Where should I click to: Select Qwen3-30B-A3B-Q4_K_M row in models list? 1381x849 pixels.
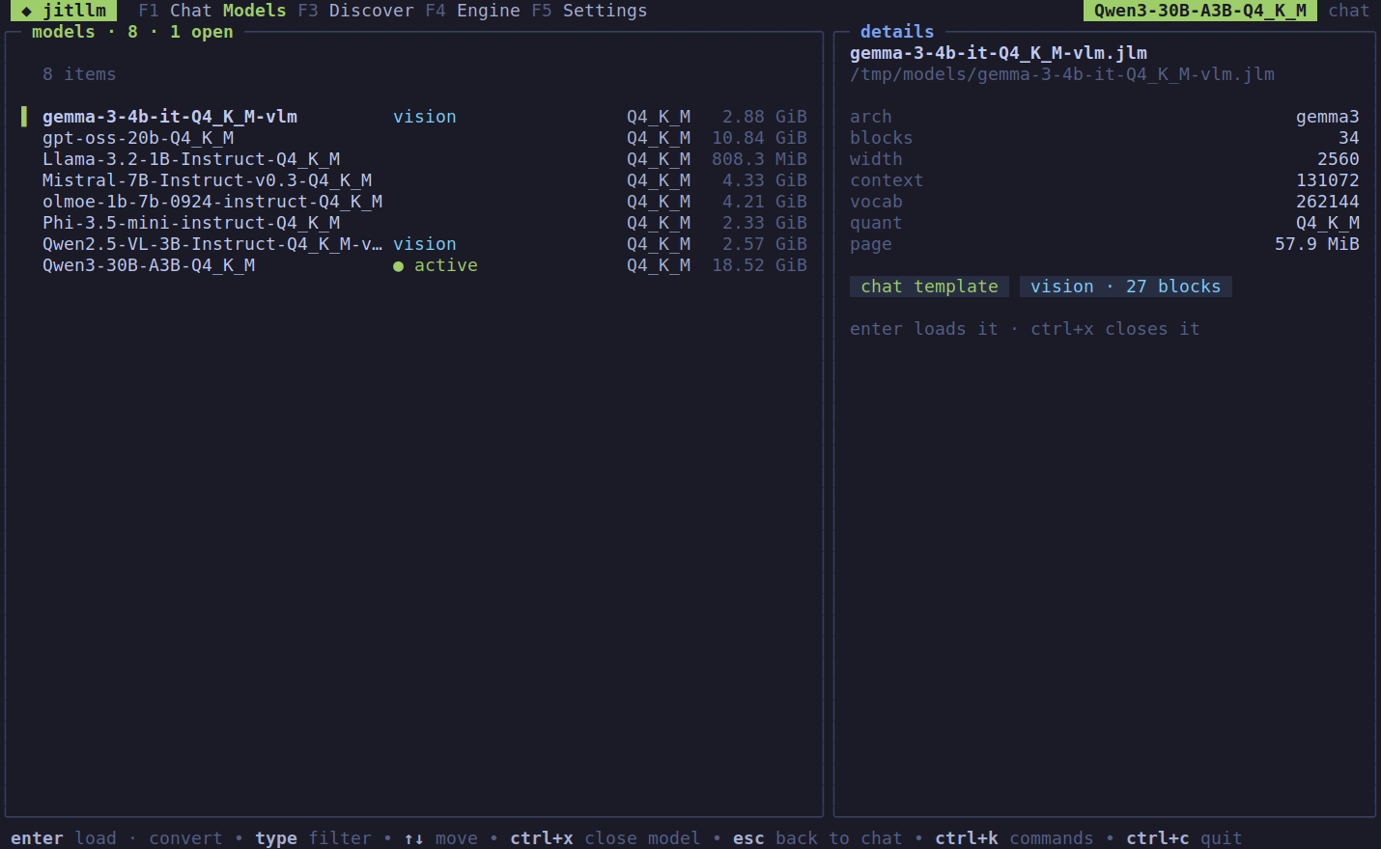coord(414,265)
